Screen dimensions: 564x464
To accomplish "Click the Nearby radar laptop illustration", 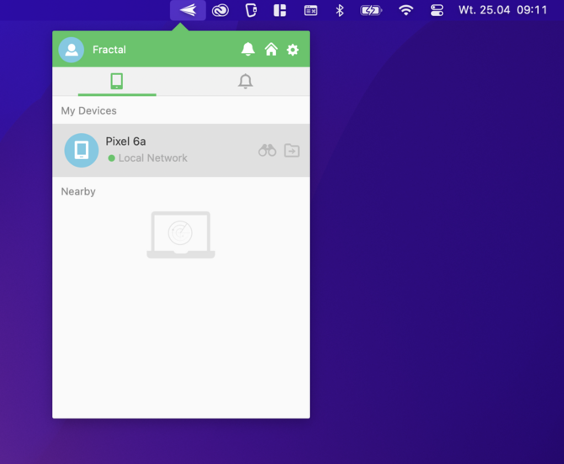I will [x=181, y=235].
